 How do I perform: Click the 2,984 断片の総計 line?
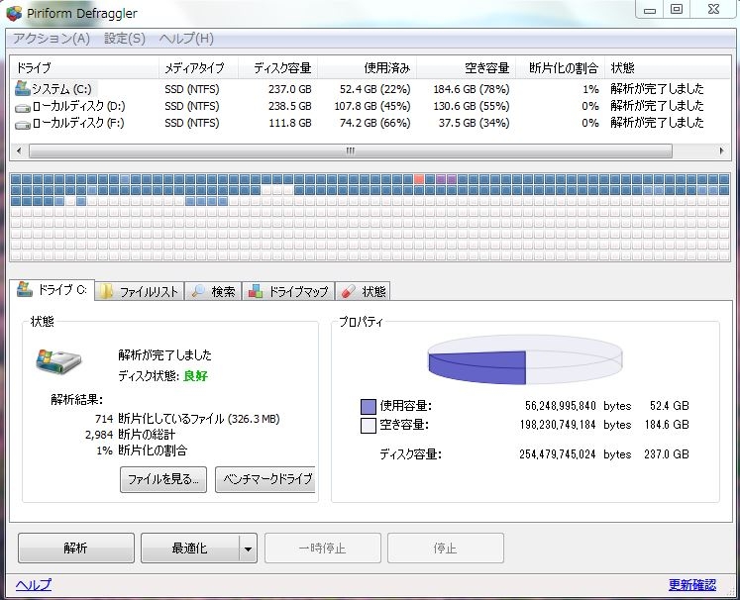[x=130, y=435]
